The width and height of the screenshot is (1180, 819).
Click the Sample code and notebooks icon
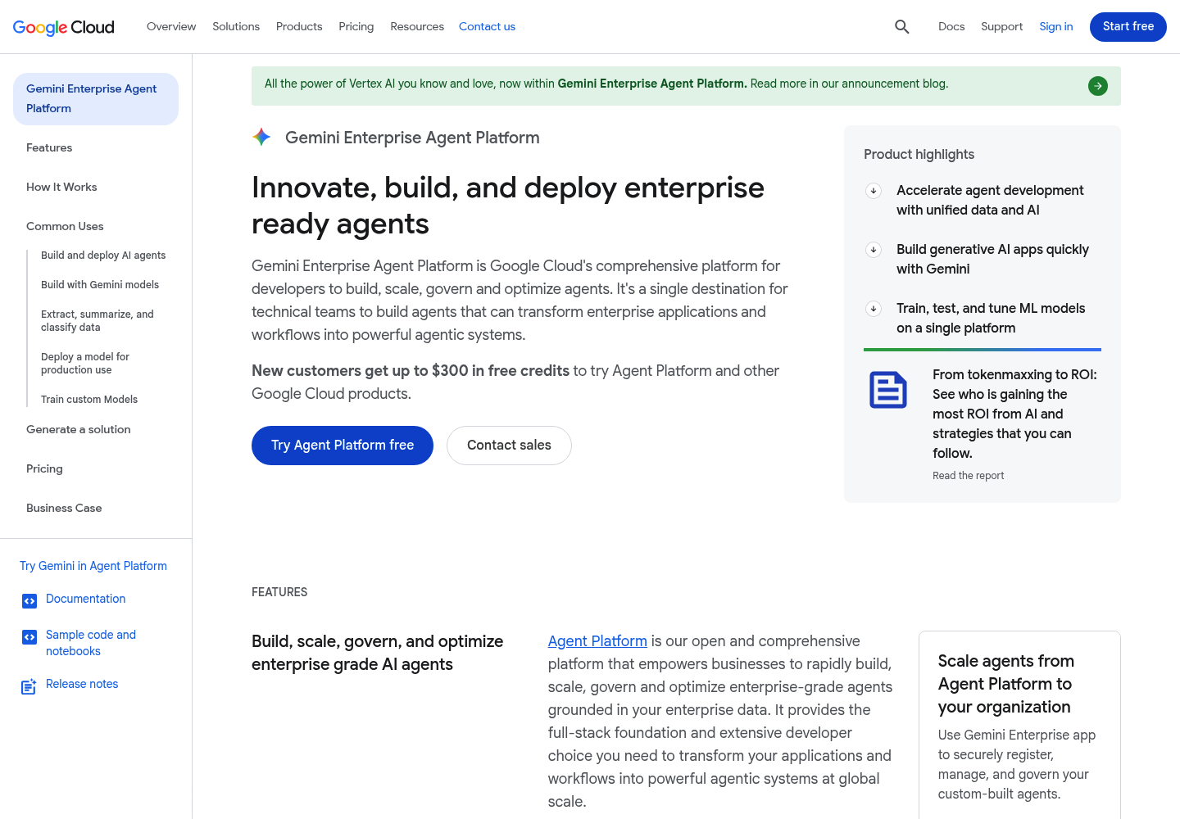[29, 637]
